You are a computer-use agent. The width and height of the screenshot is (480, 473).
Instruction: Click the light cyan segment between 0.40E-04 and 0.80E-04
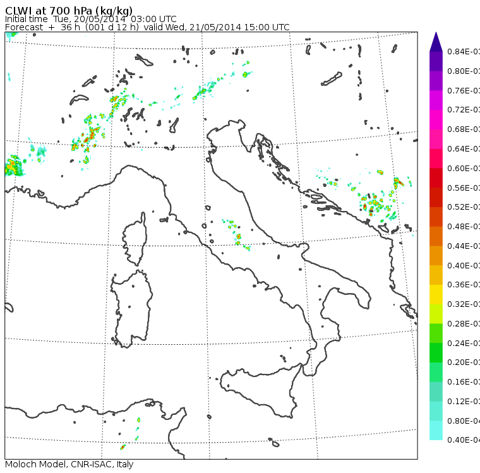(436, 431)
